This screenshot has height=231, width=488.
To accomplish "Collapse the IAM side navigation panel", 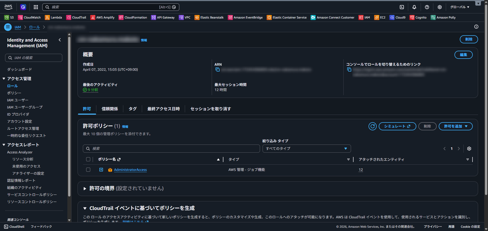I will [60, 40].
